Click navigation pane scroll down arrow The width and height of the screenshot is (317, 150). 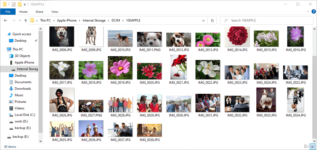tap(40, 141)
